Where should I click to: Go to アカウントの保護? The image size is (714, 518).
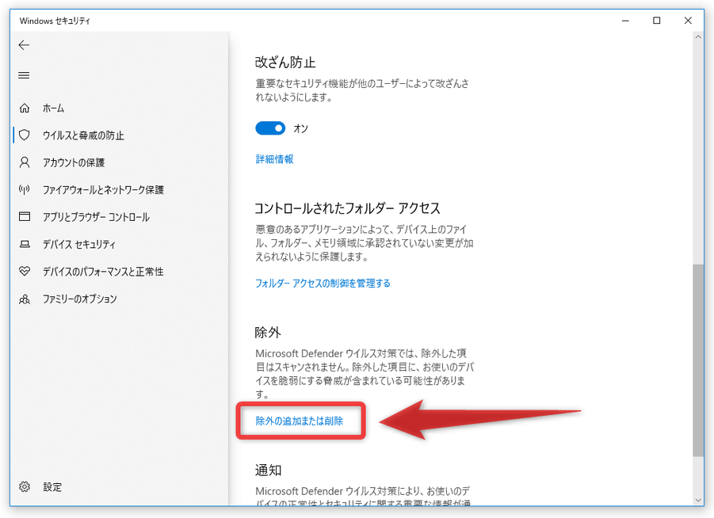pyautogui.click(x=74, y=162)
